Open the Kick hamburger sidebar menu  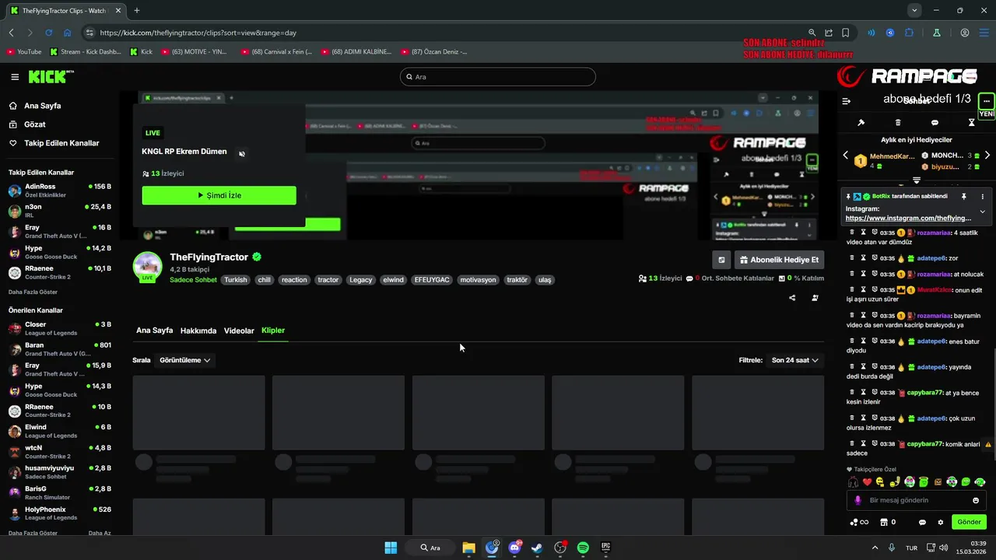15,77
